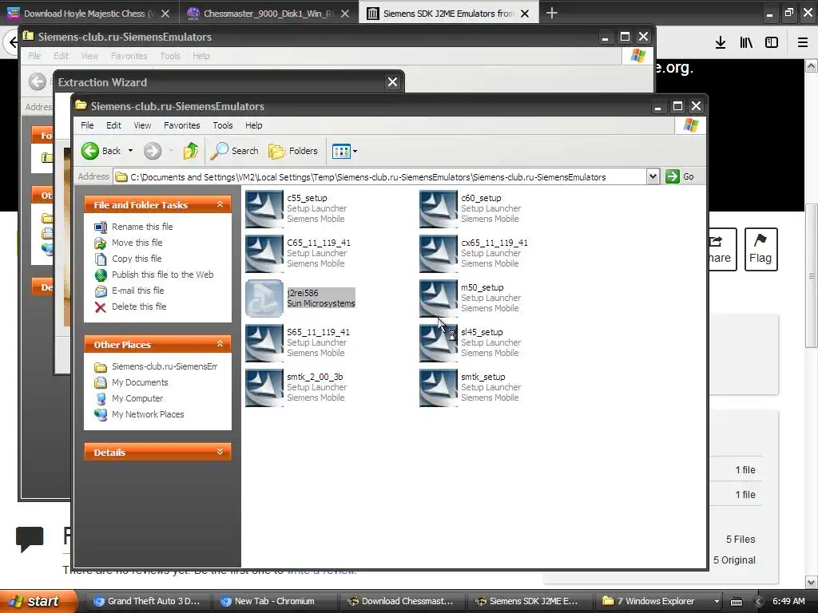818x613 pixels.
Task: Click E-mail this file
Action: coord(137,291)
